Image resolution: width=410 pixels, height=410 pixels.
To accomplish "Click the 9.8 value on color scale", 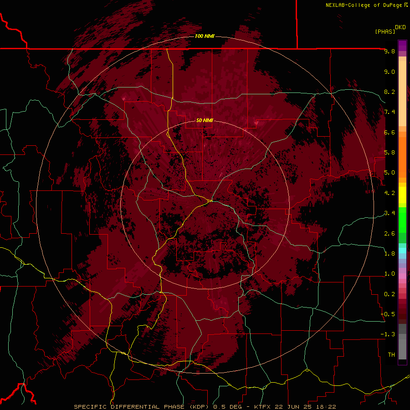I will (x=389, y=51).
